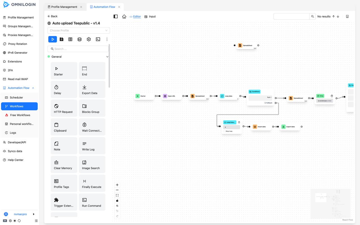This screenshot has height=225, width=360.
Task: Click the block palette scrollbar
Action: click(109, 66)
